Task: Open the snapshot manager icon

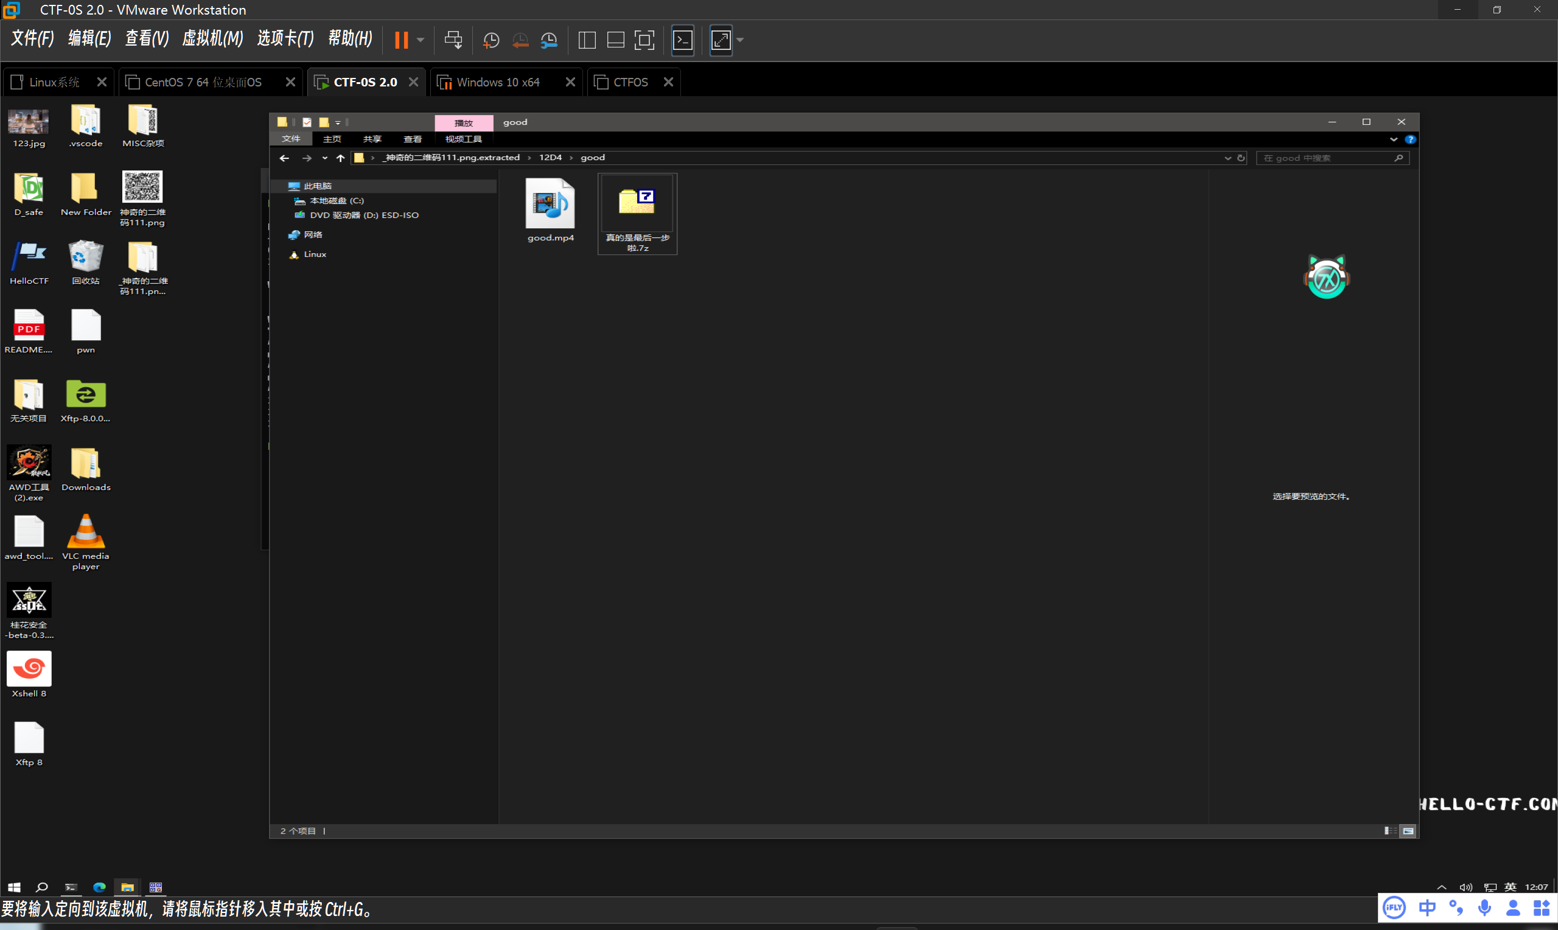Action: 549,41
